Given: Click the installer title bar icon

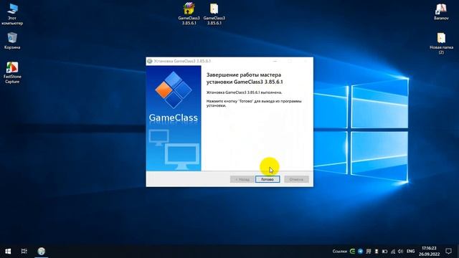Looking at the screenshot, I should [150, 61].
